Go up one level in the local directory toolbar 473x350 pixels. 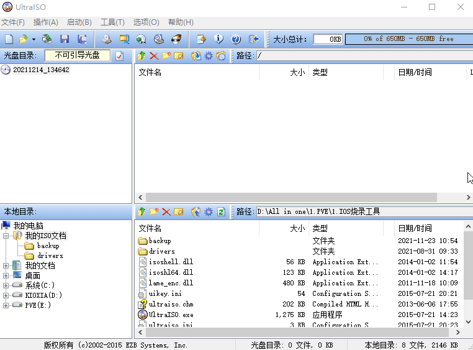click(x=141, y=212)
